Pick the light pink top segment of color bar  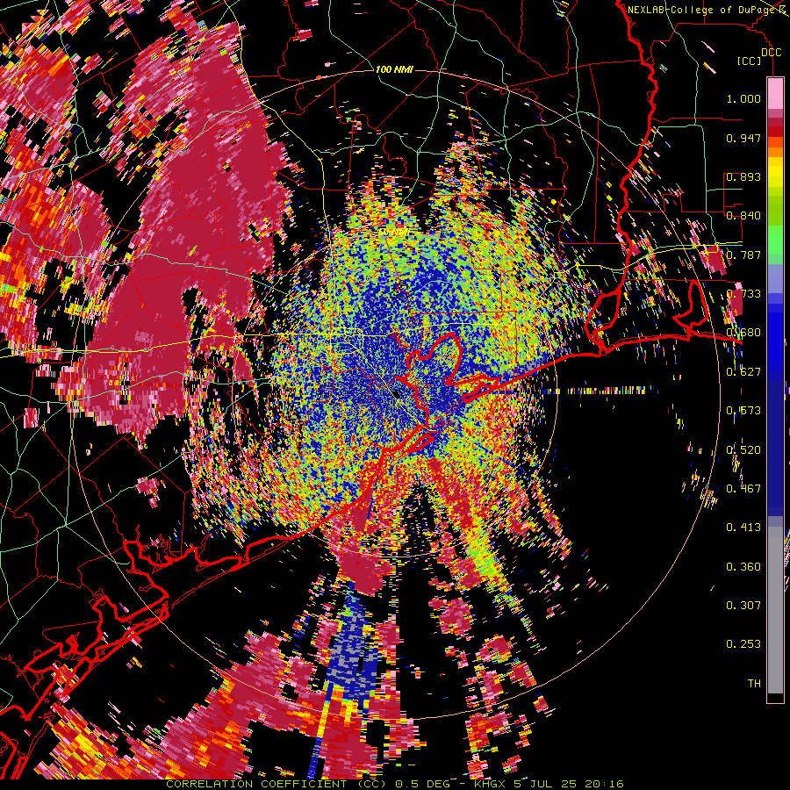pos(775,93)
